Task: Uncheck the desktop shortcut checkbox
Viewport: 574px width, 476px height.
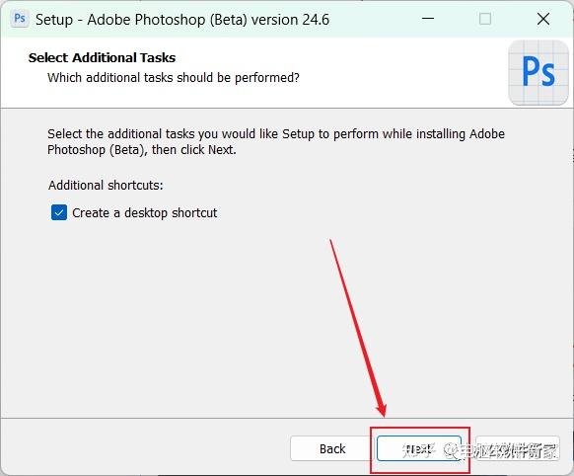Action: click(x=59, y=212)
